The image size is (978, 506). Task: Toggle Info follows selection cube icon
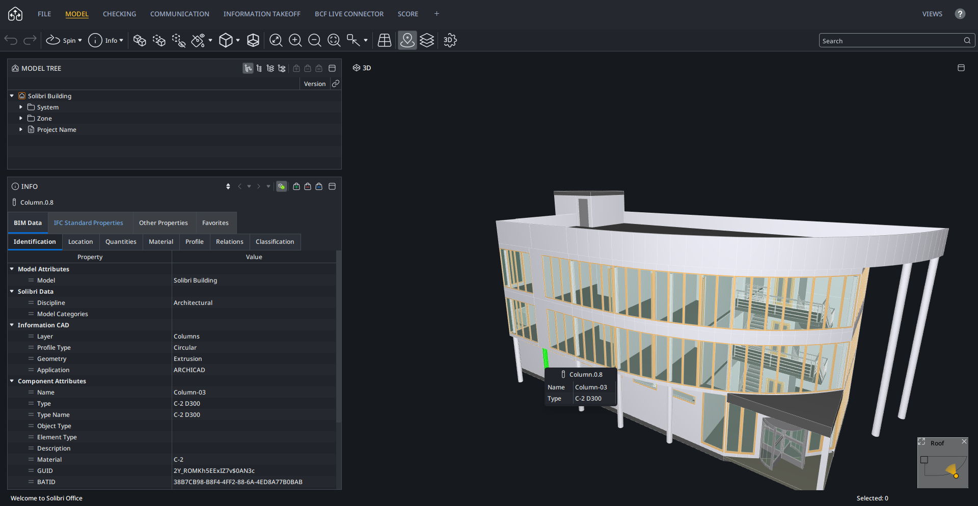[281, 186]
